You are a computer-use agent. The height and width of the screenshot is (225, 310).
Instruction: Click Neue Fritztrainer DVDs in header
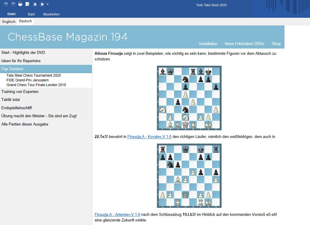pos(244,44)
